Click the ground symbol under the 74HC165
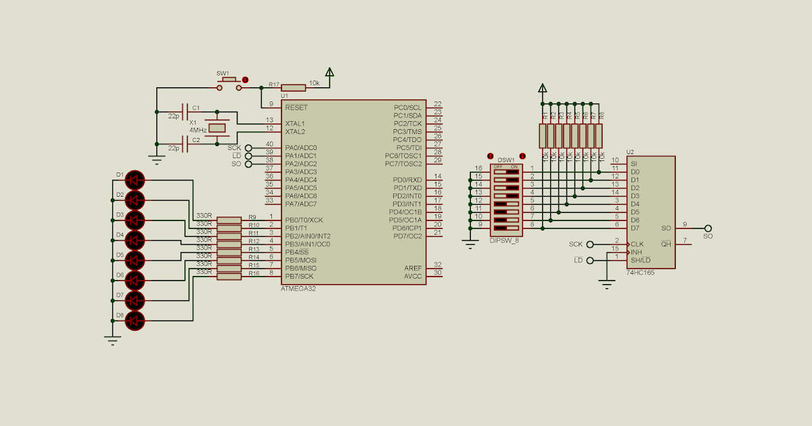Viewport: 812px width, 426px height. 606,285
